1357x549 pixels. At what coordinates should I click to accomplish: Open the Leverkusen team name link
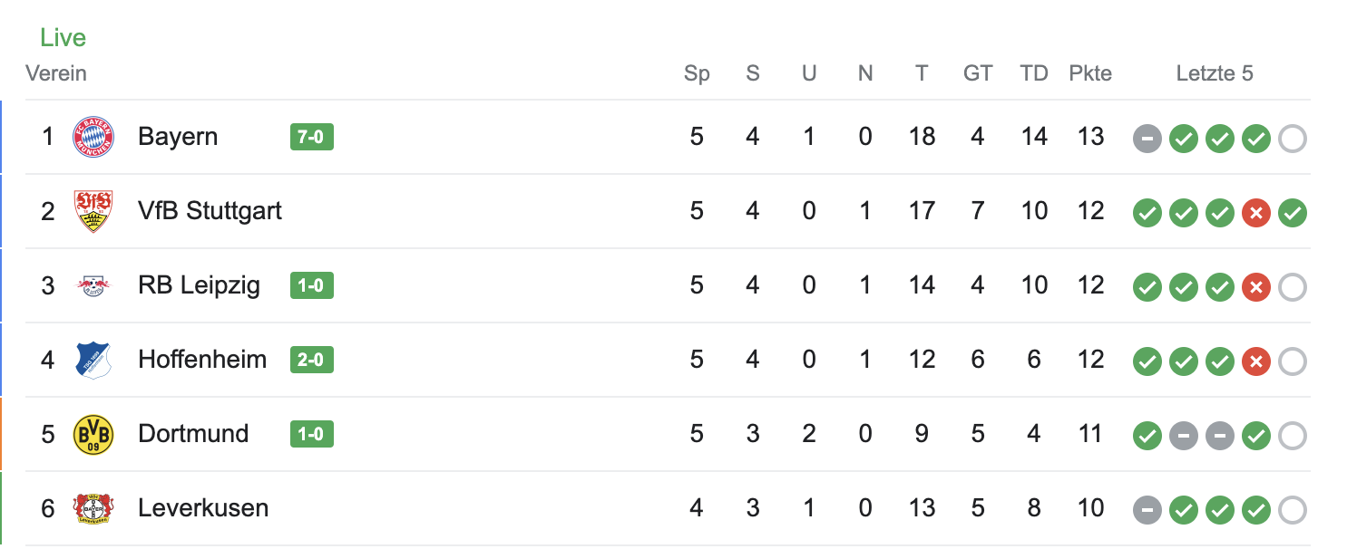(203, 508)
